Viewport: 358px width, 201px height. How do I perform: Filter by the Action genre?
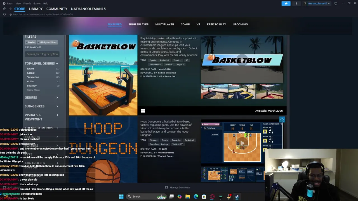tap(30, 82)
